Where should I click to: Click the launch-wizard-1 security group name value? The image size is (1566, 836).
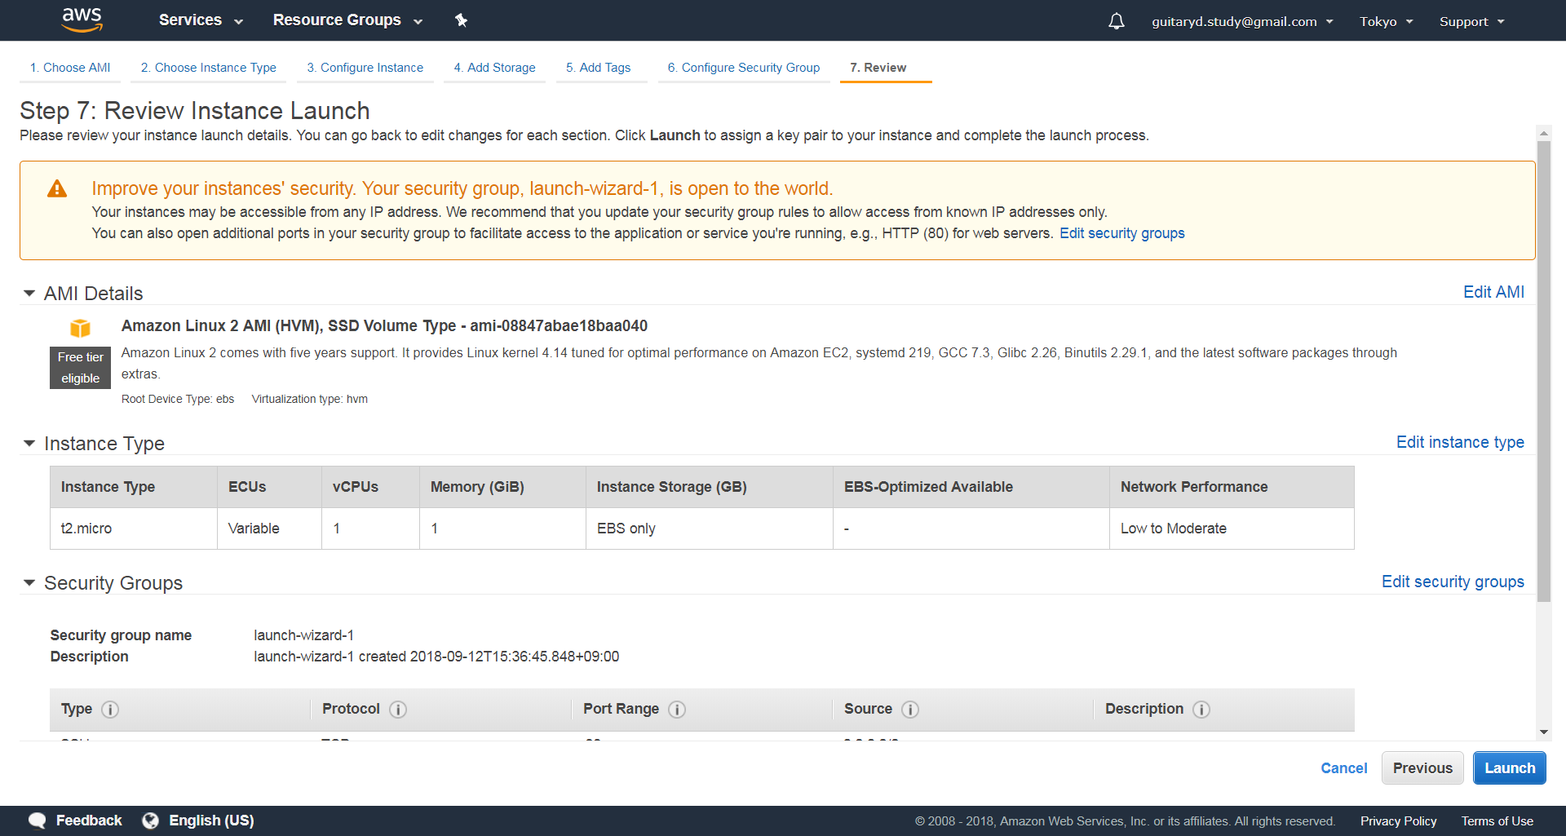(x=303, y=635)
